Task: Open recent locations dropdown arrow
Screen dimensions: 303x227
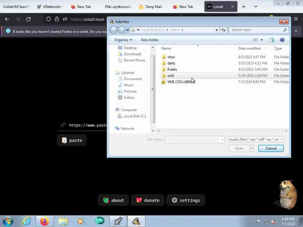Action: (x=128, y=30)
